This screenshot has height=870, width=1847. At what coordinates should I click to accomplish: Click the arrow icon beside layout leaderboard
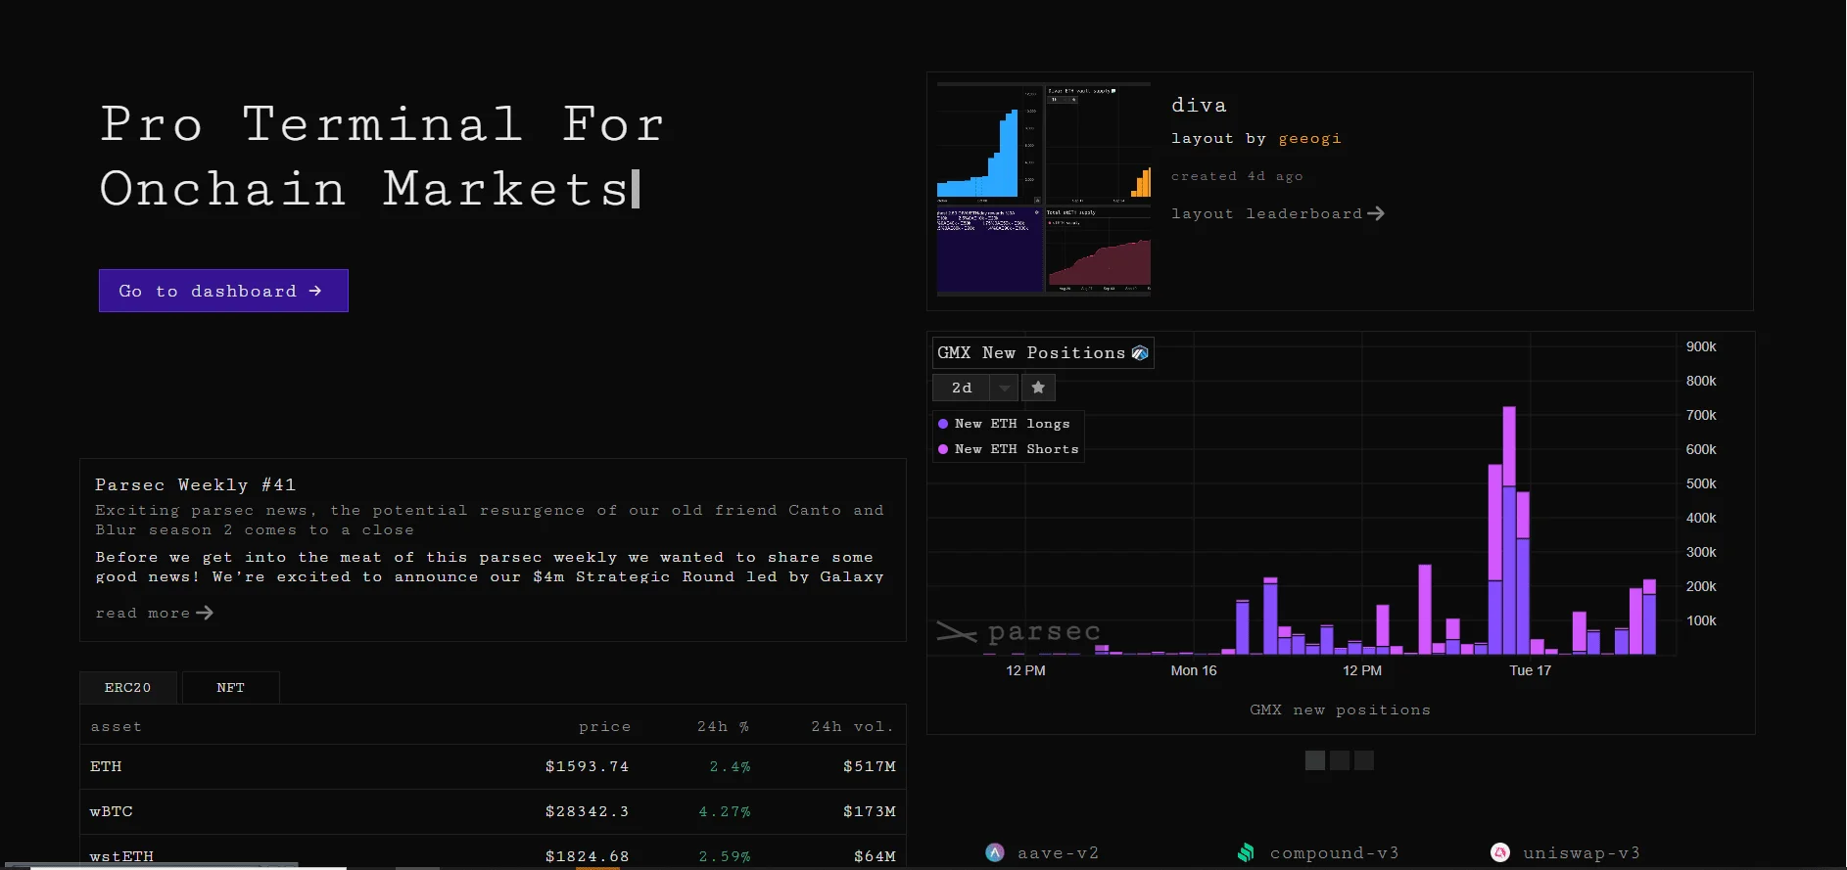(1376, 213)
